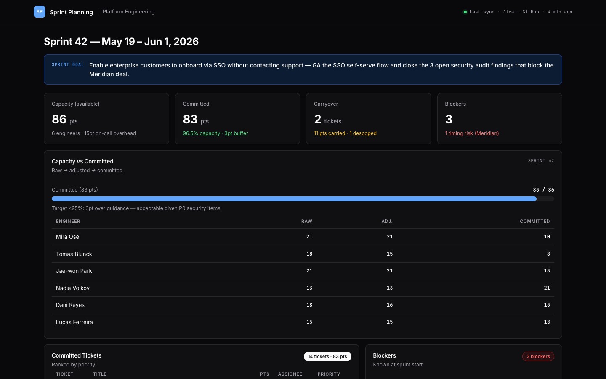Click 'Raw → adjusted → committed' subtitle

pos(87,171)
